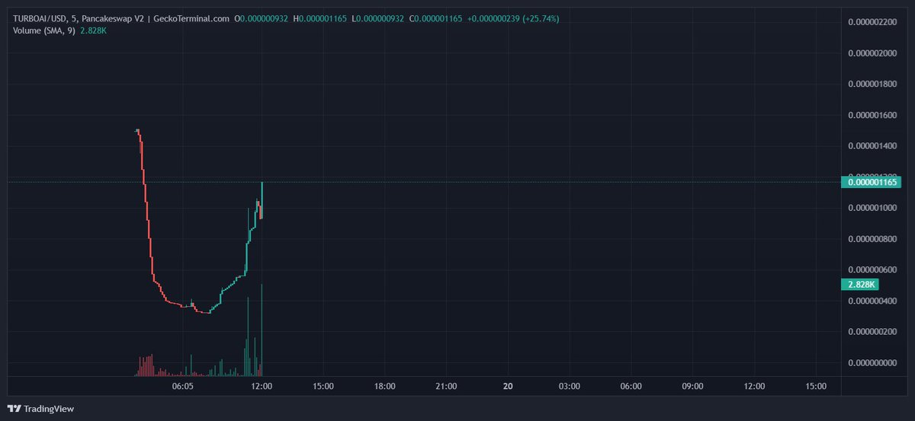Image resolution: width=915 pixels, height=421 pixels.
Task: Click the open (O) price value in the header
Action: (265, 18)
